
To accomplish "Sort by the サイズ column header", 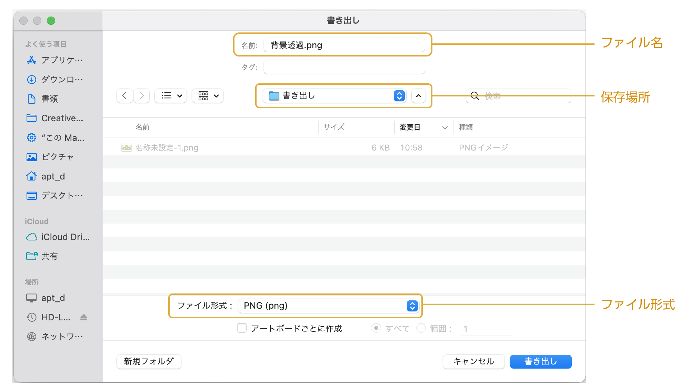I will click(x=334, y=127).
